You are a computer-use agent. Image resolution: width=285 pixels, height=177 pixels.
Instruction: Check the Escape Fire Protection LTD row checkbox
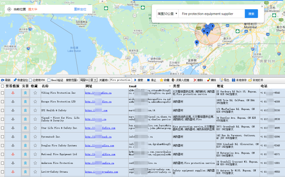pos(2,102)
